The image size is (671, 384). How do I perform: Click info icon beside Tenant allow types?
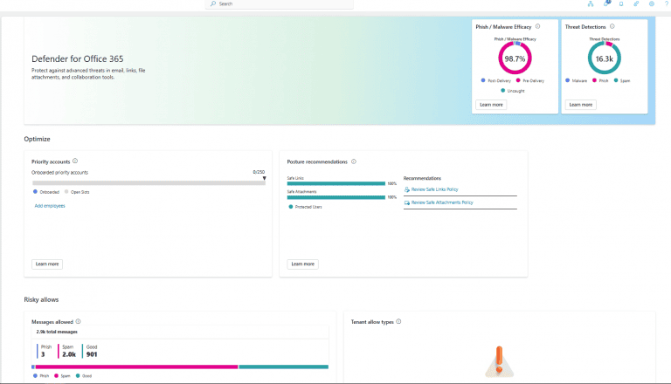point(398,321)
